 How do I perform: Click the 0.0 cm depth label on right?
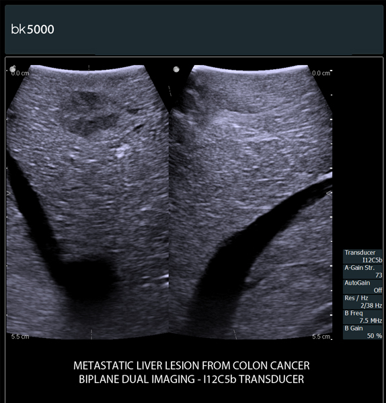click(321, 73)
